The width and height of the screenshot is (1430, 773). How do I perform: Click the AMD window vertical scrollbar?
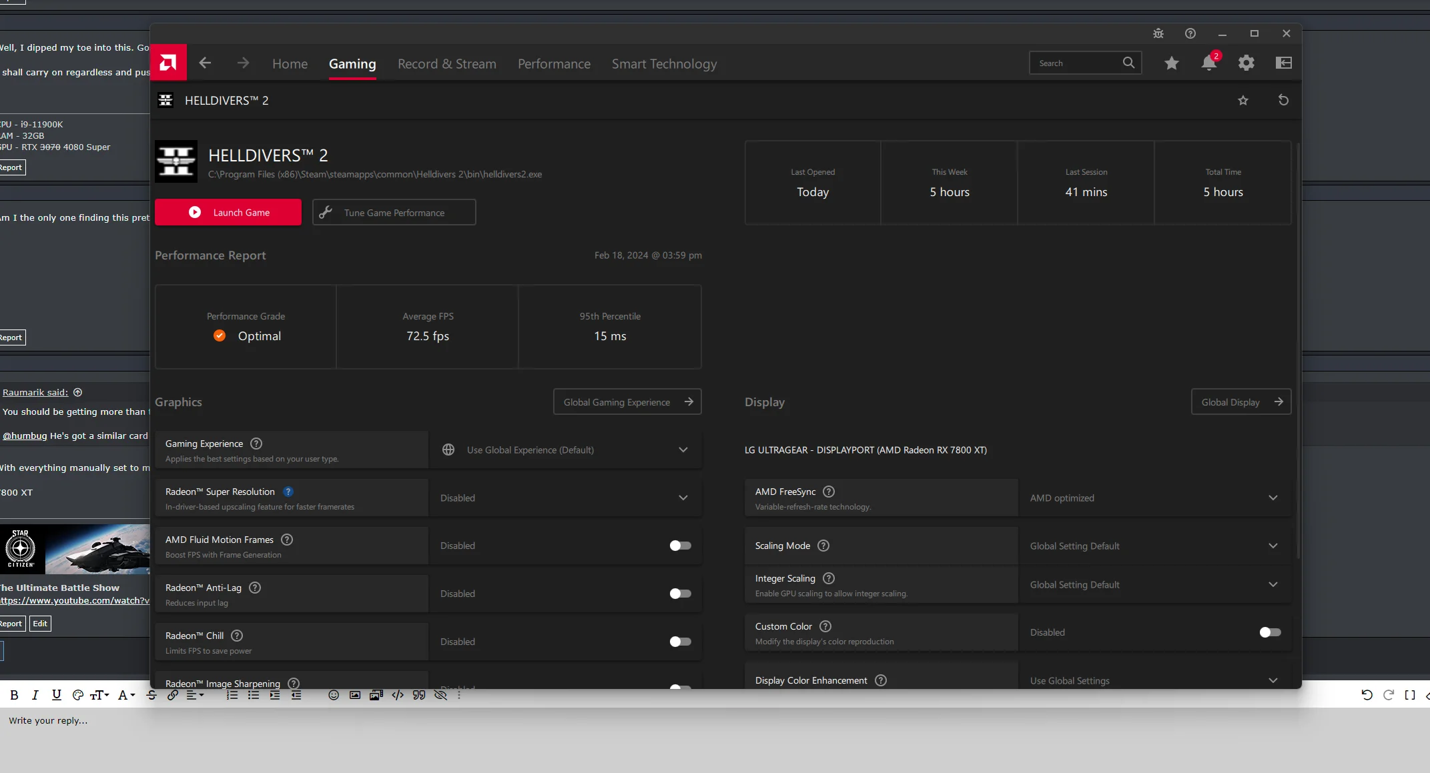(1298, 350)
